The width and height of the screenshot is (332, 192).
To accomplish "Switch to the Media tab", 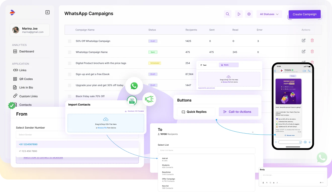I will coord(229,65).
